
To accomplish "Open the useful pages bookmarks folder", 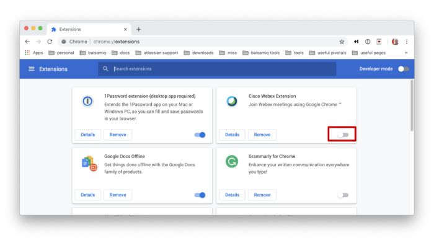I will 369,53.
